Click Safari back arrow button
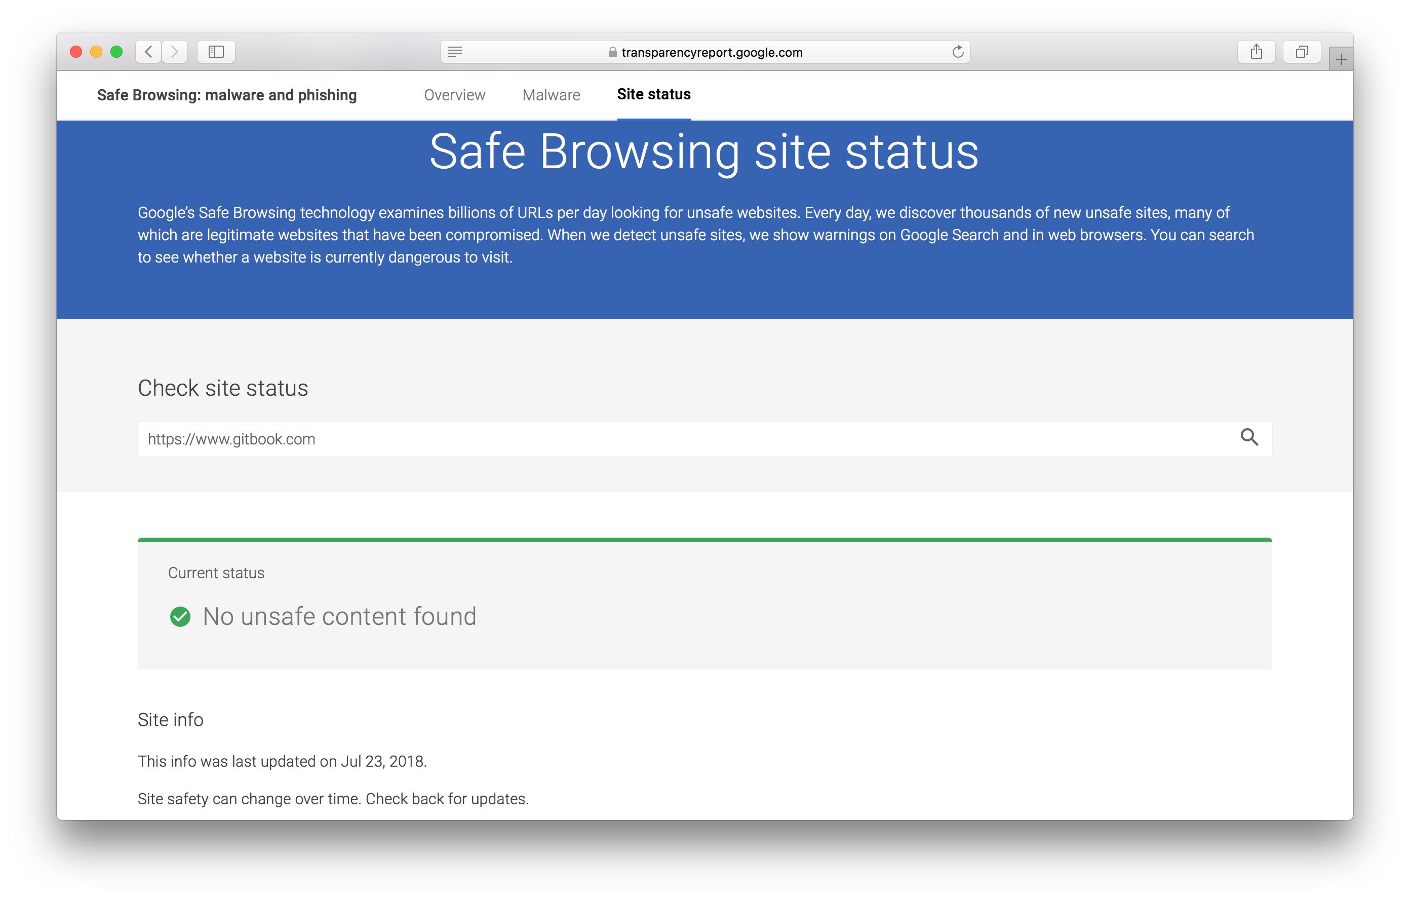Screen dimensions: 1410x901 point(149,52)
